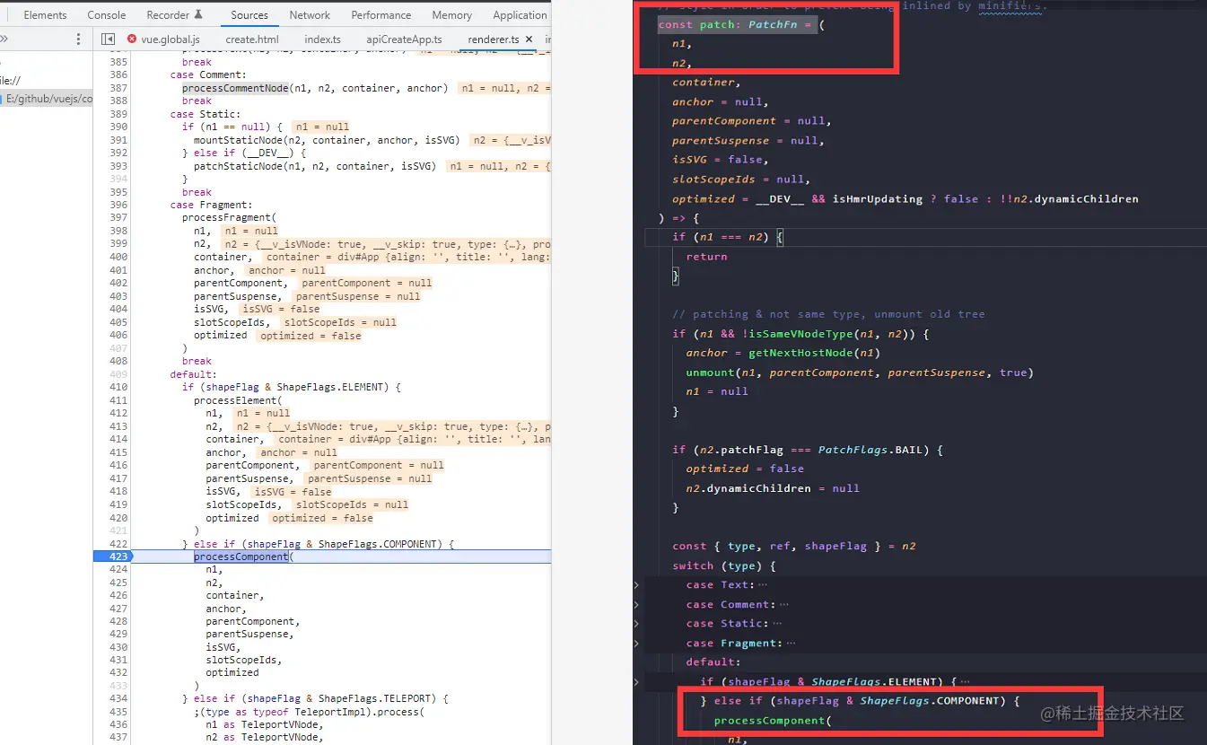
Task: Click the highlighted processComponent( call on line 423
Action: (243, 557)
